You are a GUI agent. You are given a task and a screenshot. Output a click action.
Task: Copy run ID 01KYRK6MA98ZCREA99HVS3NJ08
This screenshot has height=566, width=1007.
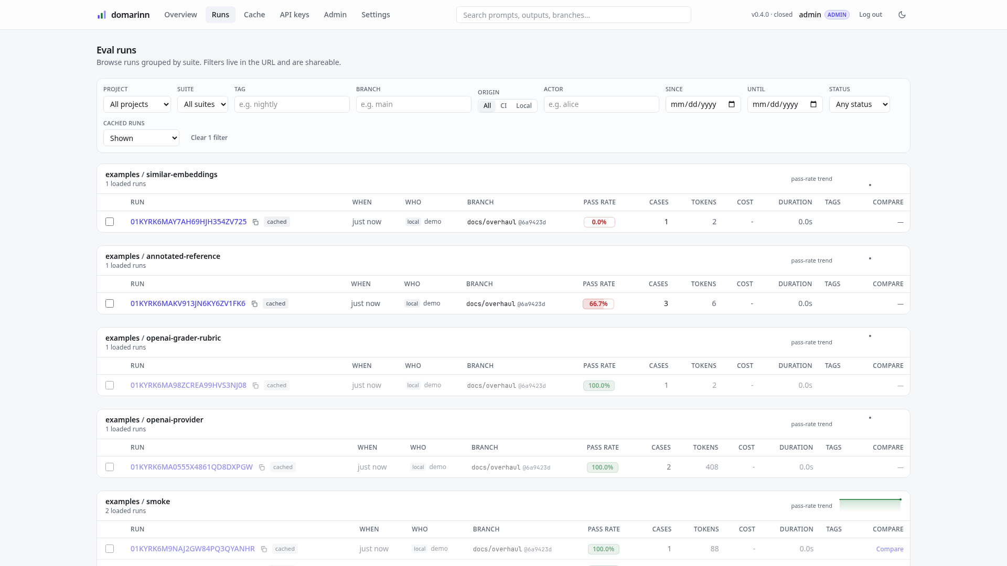click(x=255, y=386)
